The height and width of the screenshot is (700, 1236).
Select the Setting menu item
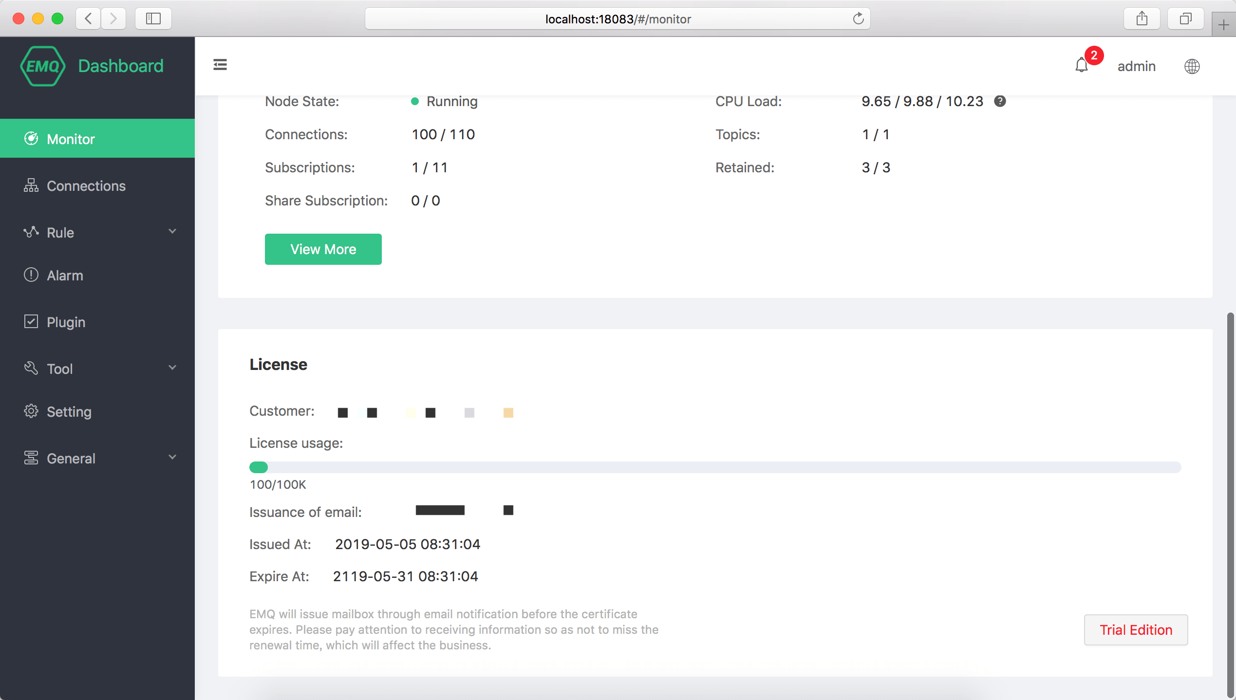69,412
